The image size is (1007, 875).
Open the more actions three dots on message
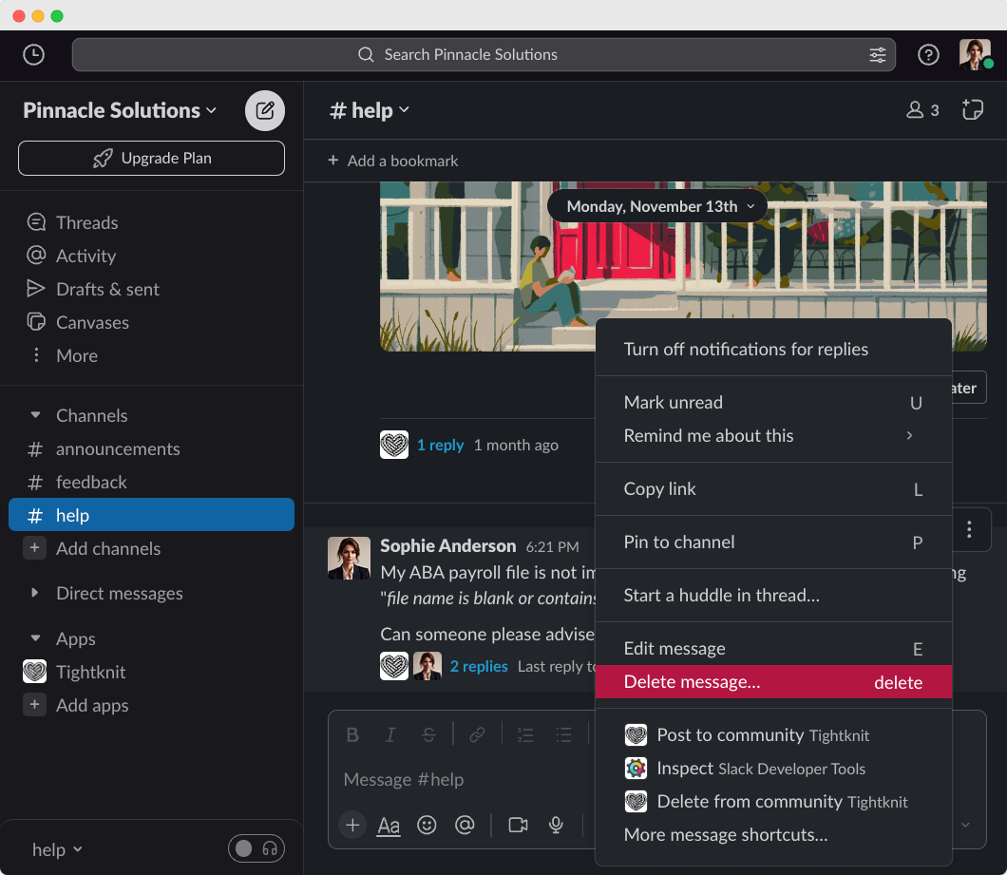click(x=969, y=529)
